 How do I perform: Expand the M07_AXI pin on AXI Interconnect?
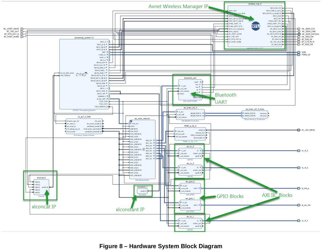coord(154,159)
